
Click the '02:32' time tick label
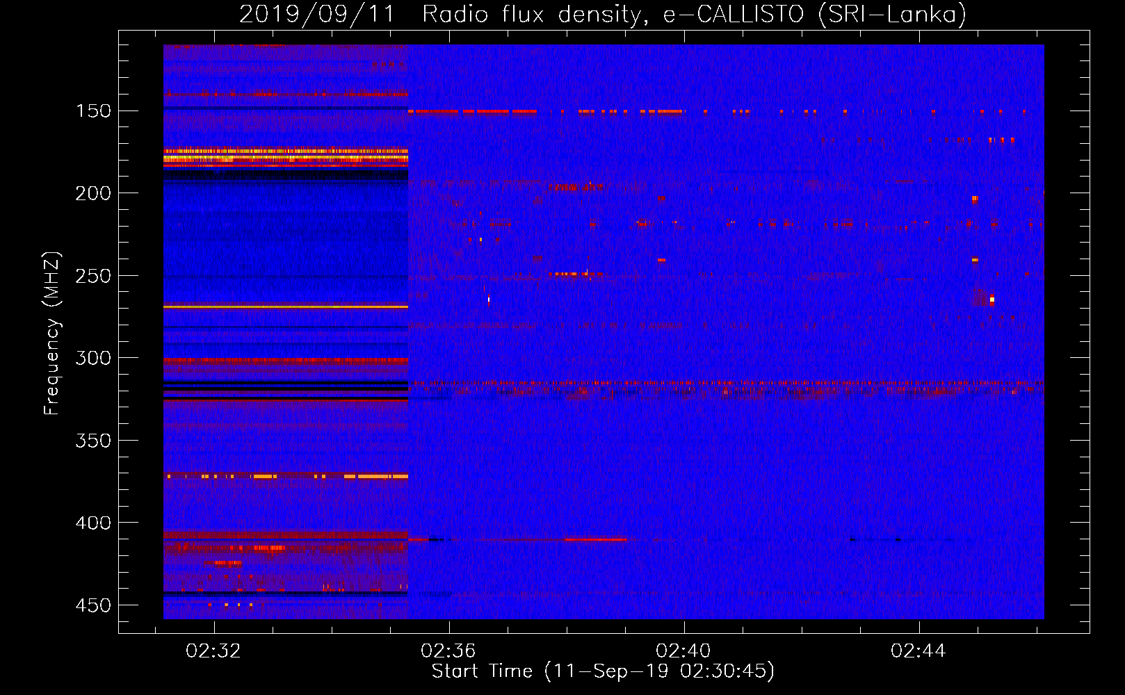pyautogui.click(x=213, y=651)
